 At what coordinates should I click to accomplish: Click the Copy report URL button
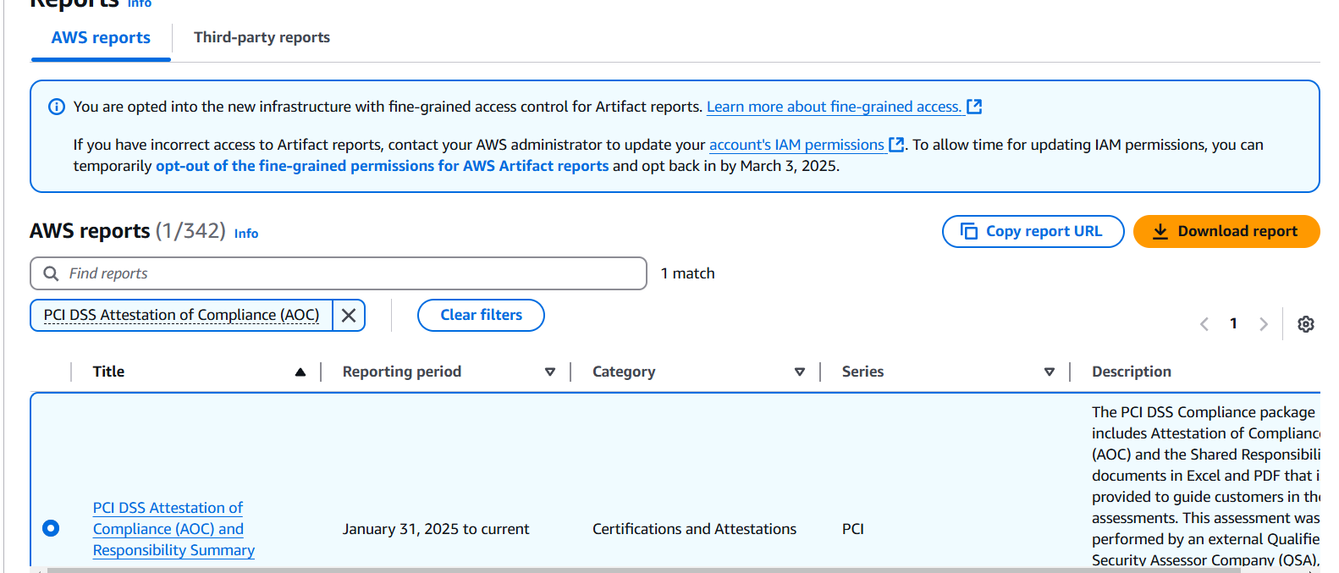(1033, 231)
